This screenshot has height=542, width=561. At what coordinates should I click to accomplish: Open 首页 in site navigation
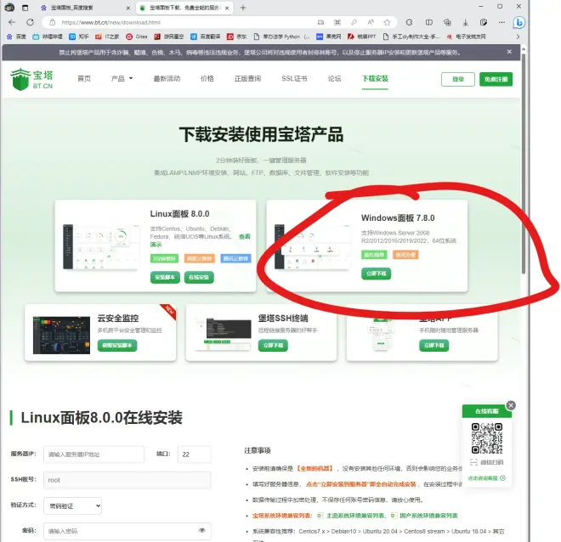point(84,79)
